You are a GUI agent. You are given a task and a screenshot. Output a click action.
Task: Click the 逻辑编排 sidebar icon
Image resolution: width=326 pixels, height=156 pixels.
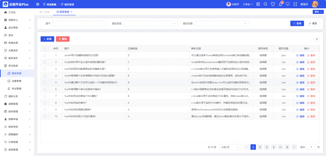point(6,134)
